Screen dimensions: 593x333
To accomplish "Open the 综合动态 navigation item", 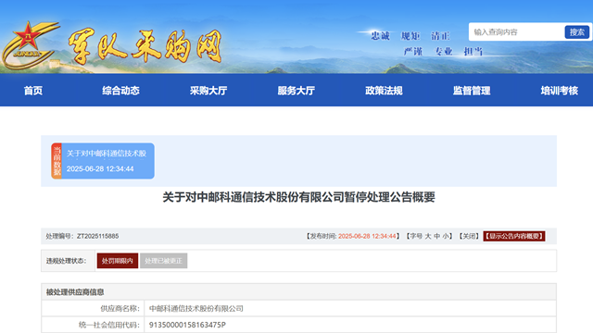I will click(120, 91).
